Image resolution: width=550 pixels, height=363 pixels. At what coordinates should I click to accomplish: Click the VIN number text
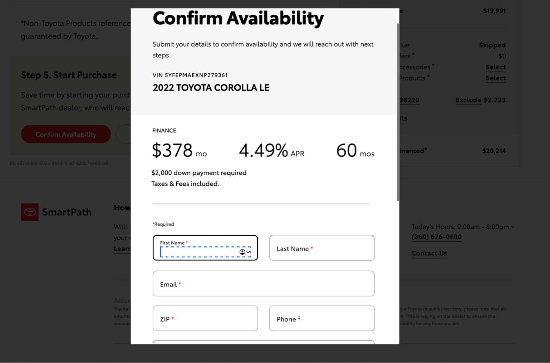click(190, 75)
